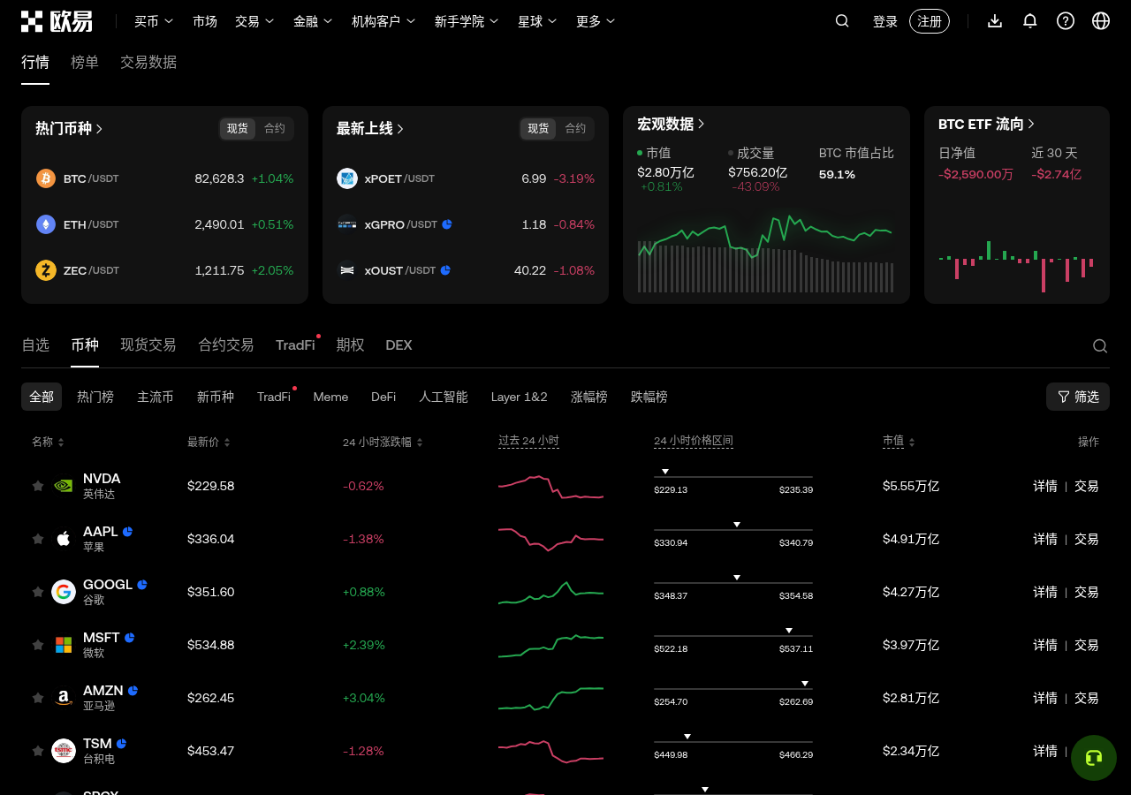Open 详情 for NVDA
The height and width of the screenshot is (795, 1131).
coord(1045,486)
